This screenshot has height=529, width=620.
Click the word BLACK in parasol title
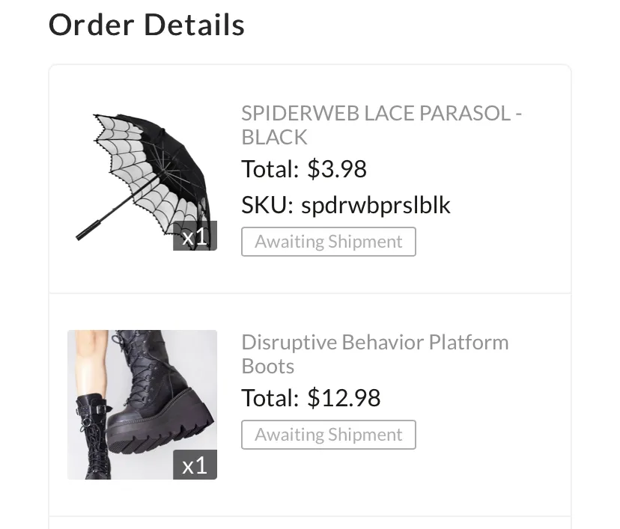tap(274, 137)
